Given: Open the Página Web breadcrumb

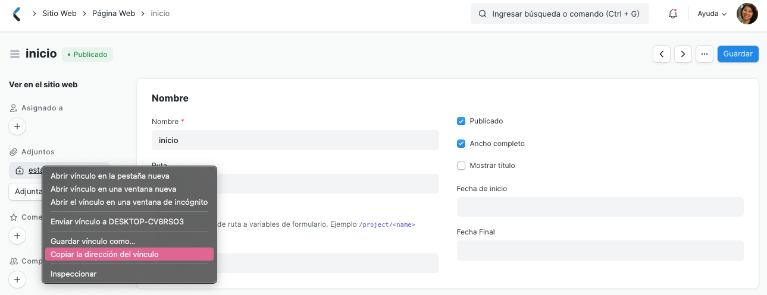Looking at the screenshot, I should coord(114,13).
